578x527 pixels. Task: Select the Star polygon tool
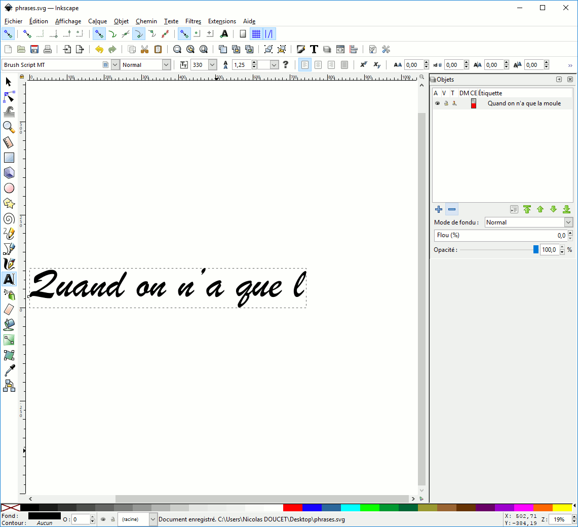click(x=9, y=203)
